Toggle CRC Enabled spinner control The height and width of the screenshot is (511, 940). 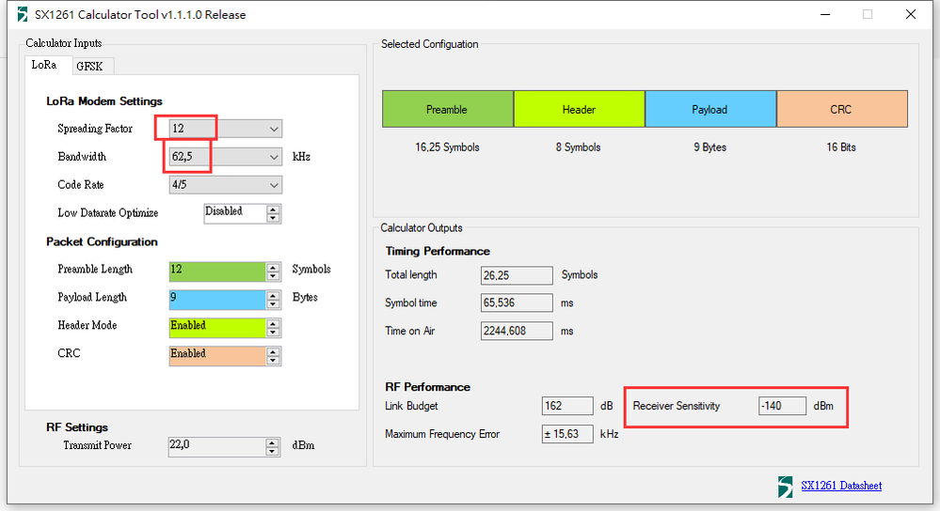(x=274, y=355)
